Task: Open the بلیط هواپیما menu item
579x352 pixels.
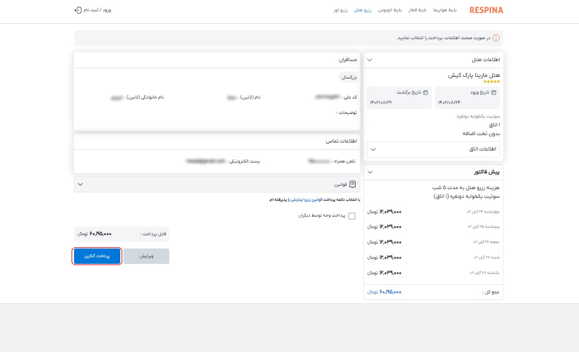Action: 445,10
